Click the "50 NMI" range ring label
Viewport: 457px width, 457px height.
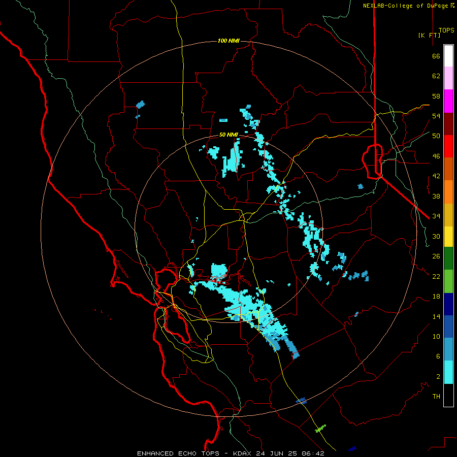228,135
